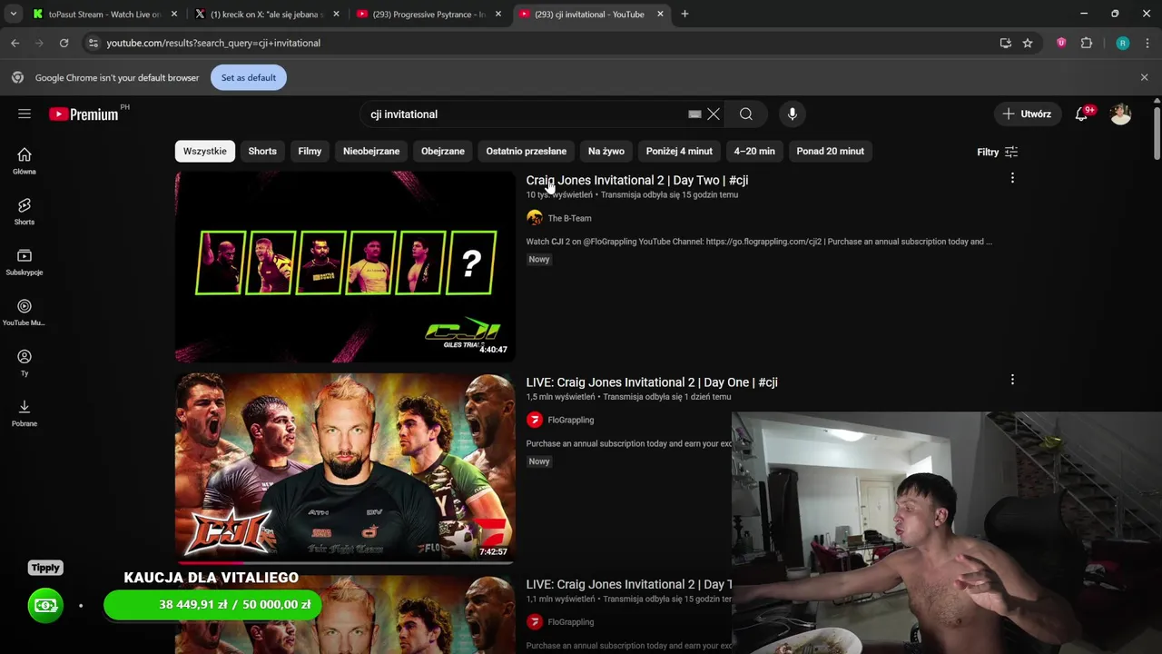Start voice search with microphone icon
The width and height of the screenshot is (1162, 654).
[x=793, y=114]
